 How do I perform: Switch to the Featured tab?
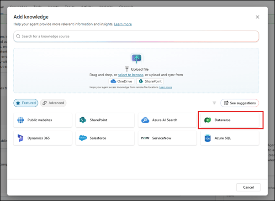(x=26, y=103)
